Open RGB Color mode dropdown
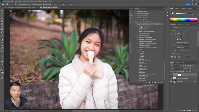The width and height of the screenshot is (199, 112). coord(183,45)
